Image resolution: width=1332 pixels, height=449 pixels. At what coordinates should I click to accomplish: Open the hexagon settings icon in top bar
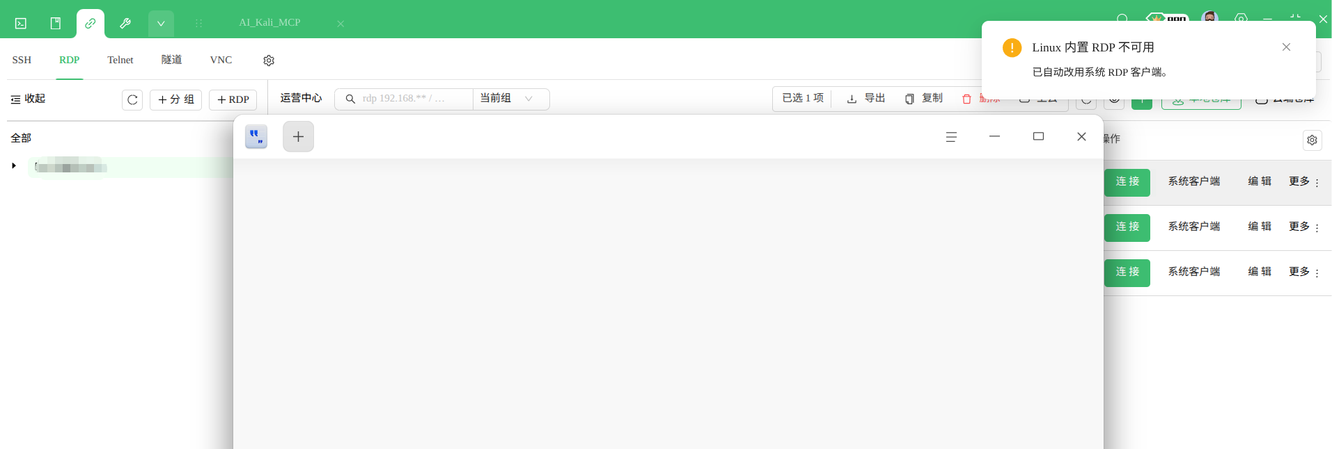click(1241, 17)
